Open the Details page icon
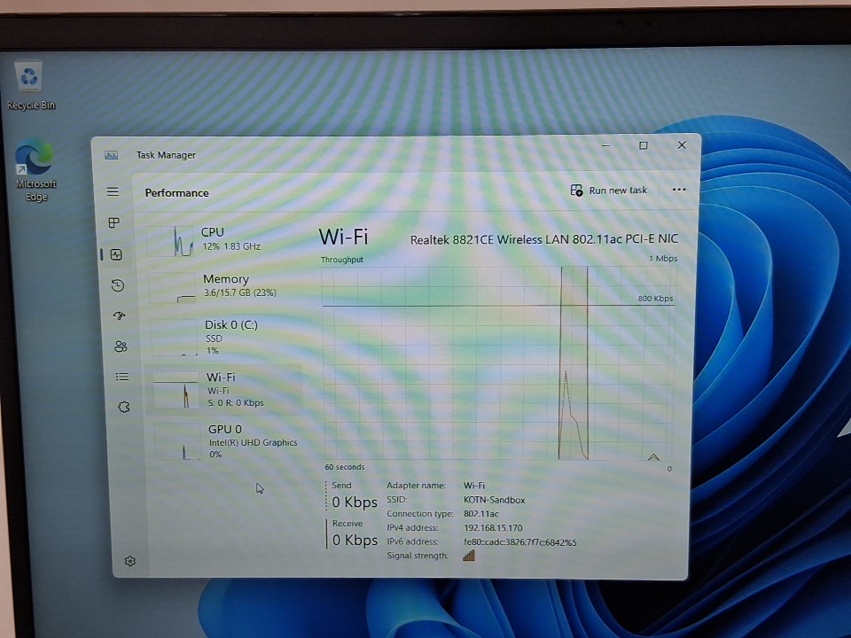The height and width of the screenshot is (638, 851). (122, 377)
